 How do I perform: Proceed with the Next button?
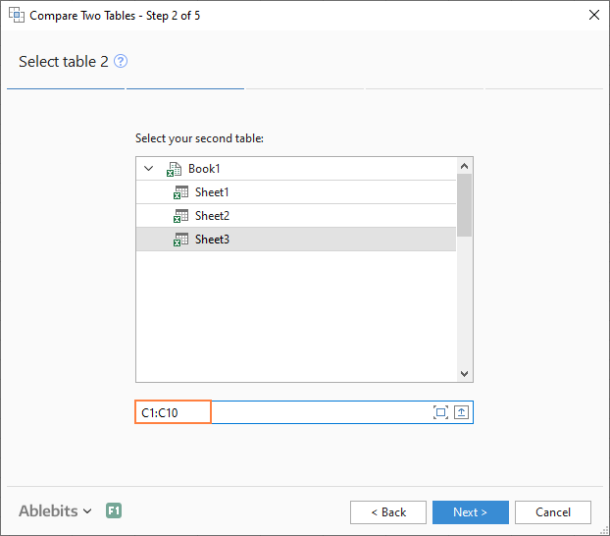click(x=470, y=511)
